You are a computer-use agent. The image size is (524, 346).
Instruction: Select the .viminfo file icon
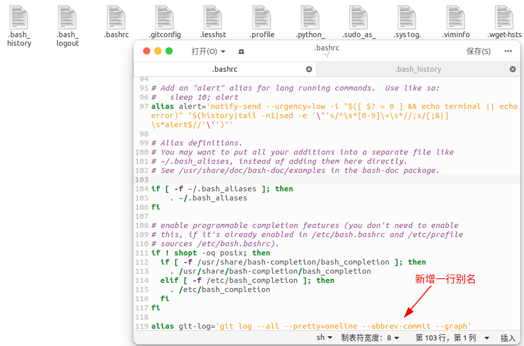pyautogui.click(x=456, y=17)
